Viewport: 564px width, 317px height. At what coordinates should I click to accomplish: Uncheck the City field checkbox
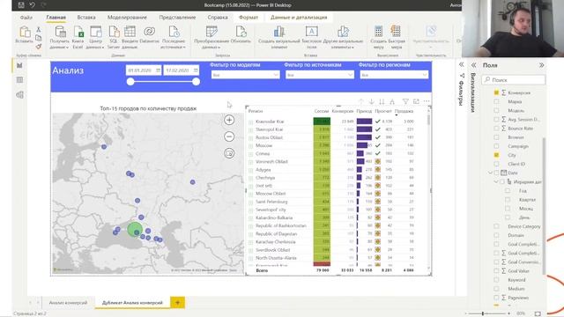pos(496,155)
